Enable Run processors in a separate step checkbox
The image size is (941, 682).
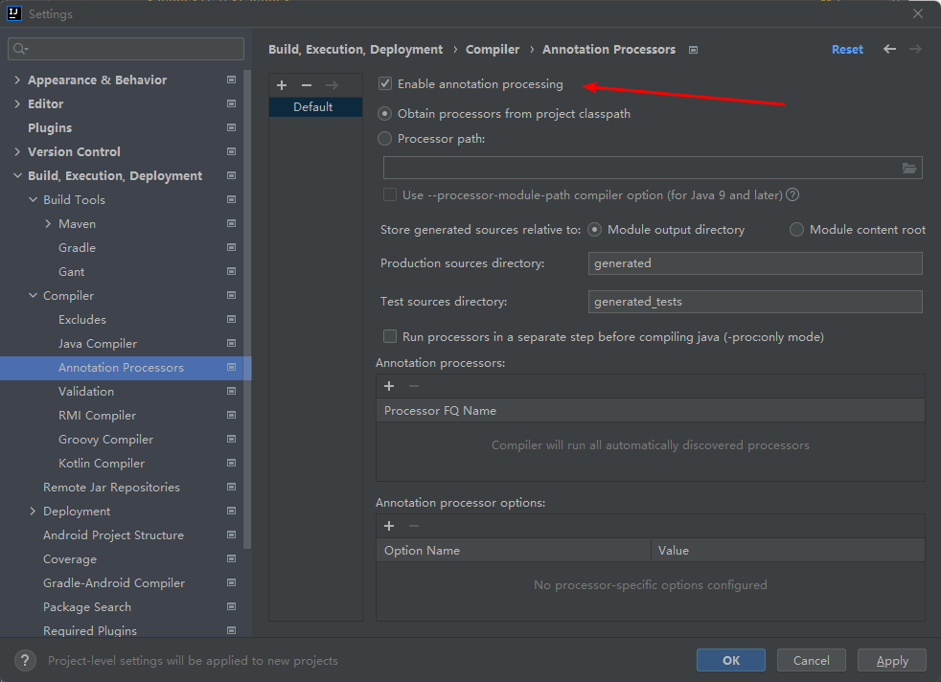point(390,336)
